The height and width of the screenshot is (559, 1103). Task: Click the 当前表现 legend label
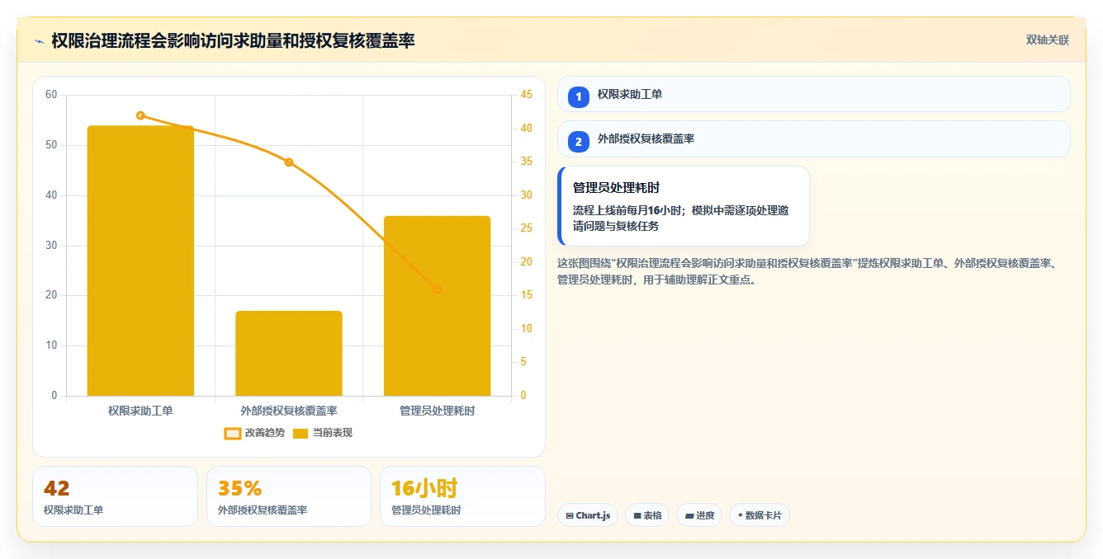[332, 433]
